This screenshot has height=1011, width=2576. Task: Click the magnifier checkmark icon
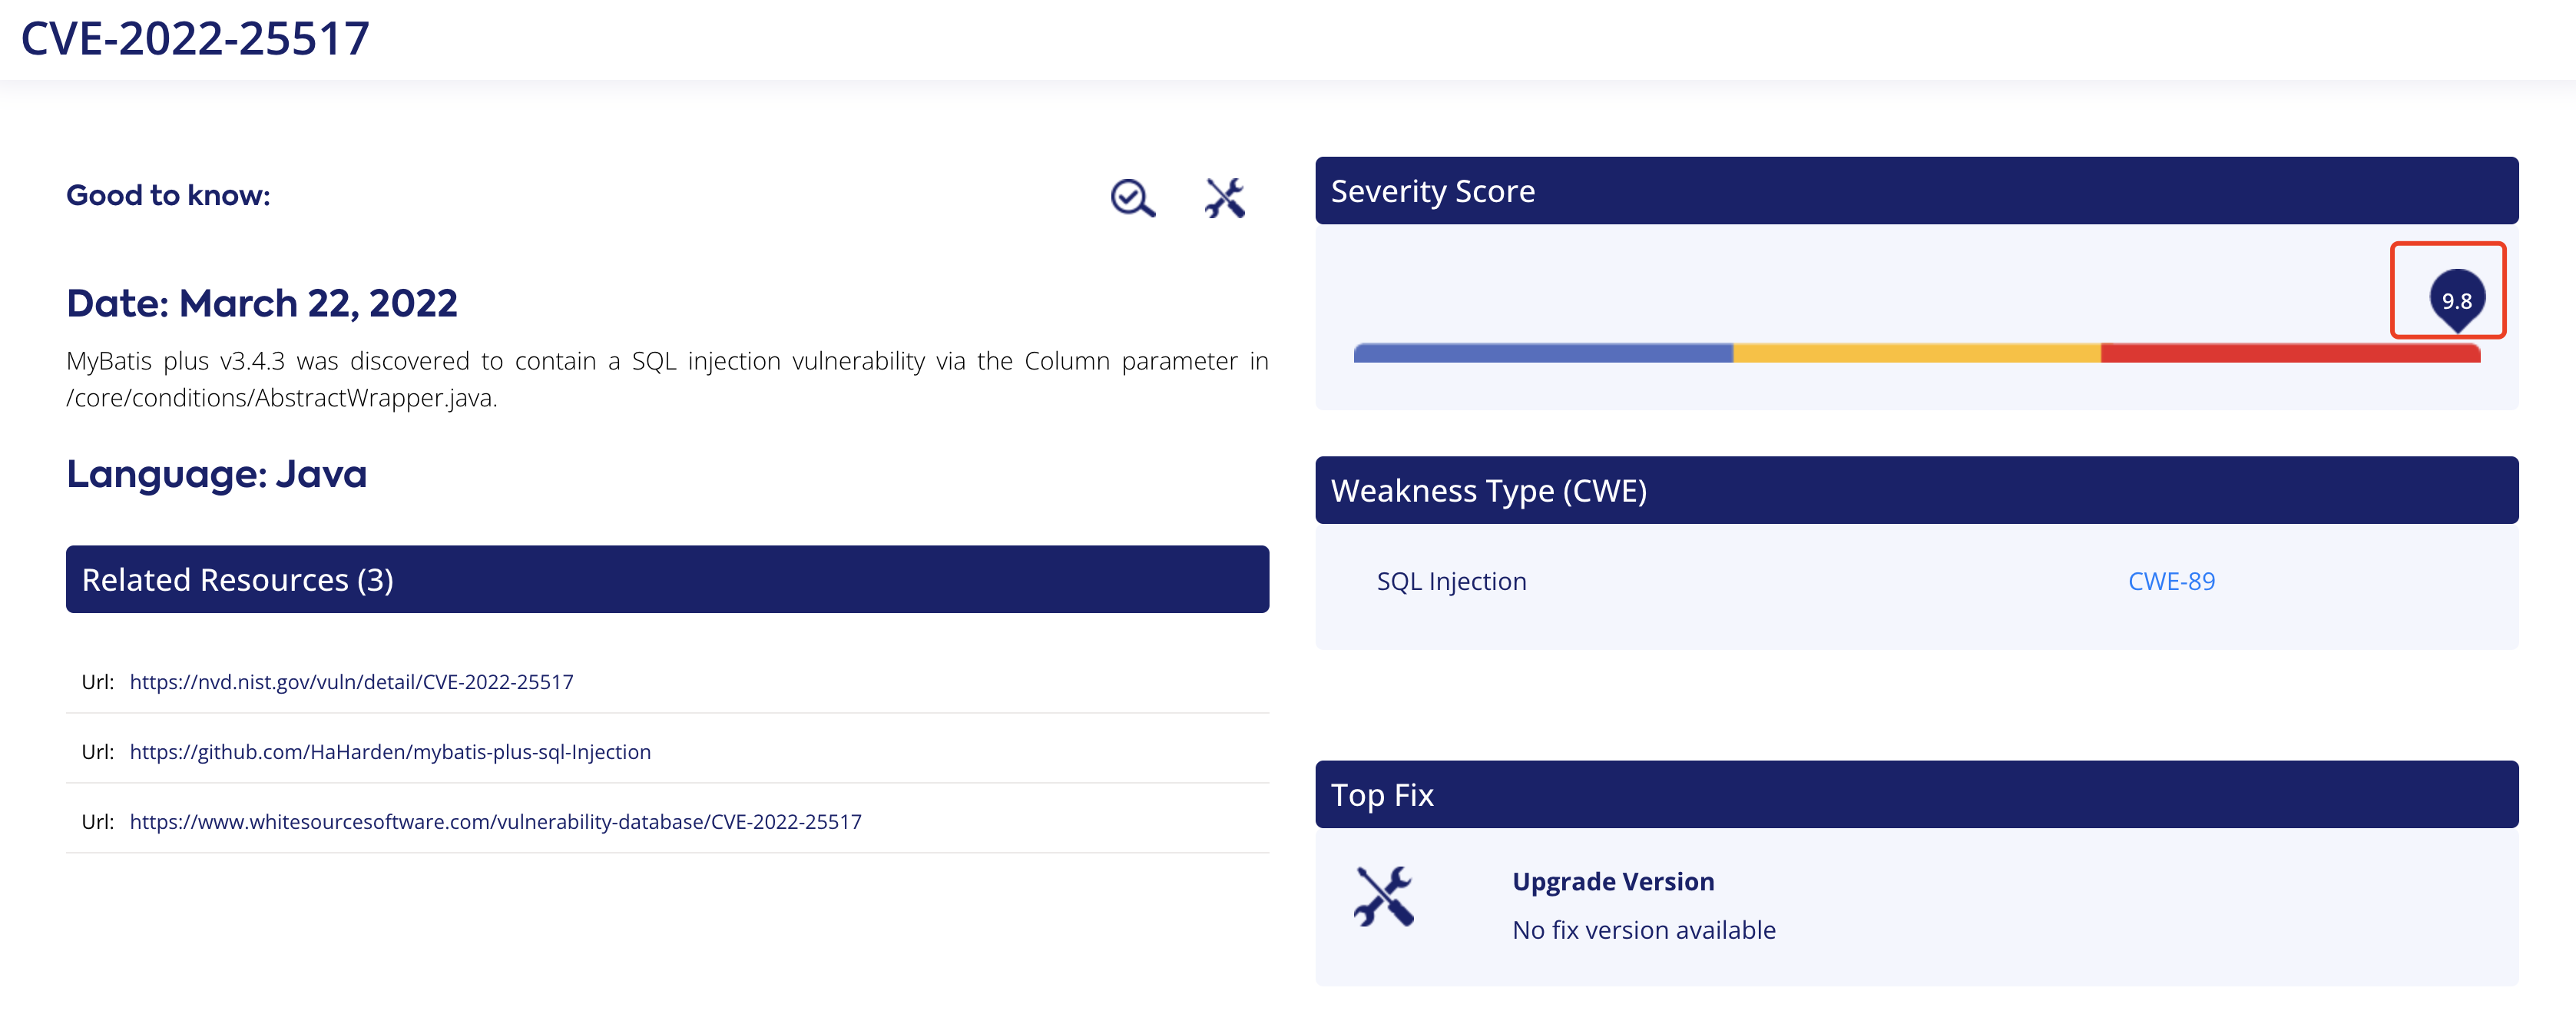[x=1132, y=198]
